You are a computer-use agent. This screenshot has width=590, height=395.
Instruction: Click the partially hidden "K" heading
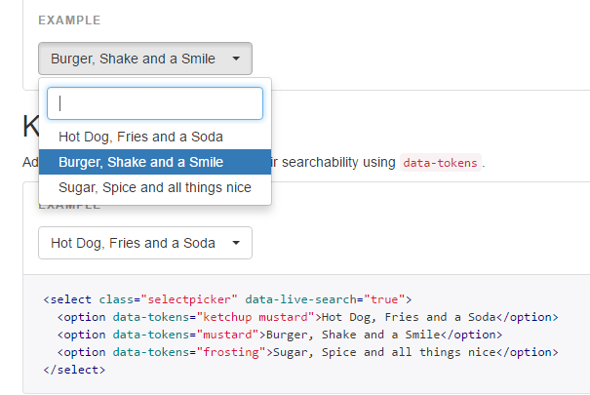pos(29,126)
